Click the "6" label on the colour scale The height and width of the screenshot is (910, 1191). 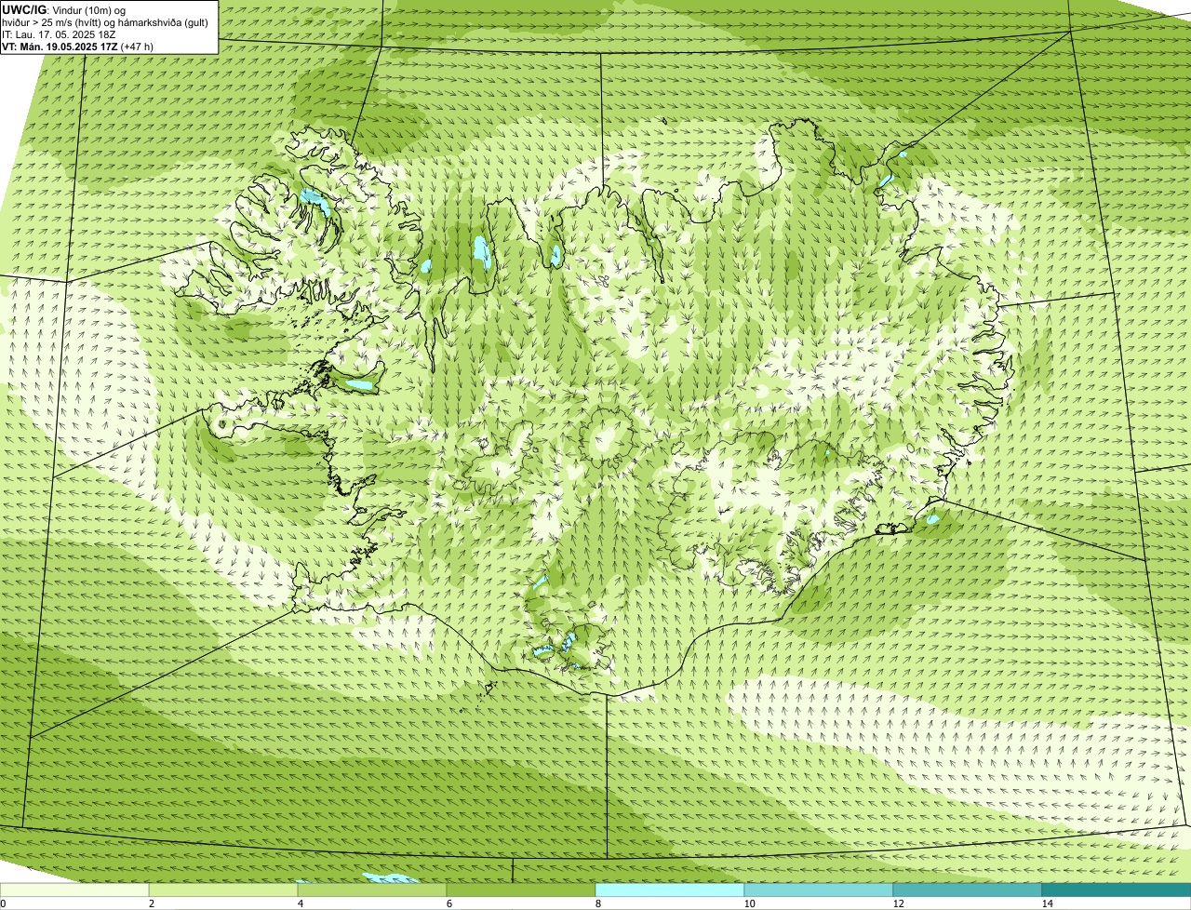pos(448,903)
